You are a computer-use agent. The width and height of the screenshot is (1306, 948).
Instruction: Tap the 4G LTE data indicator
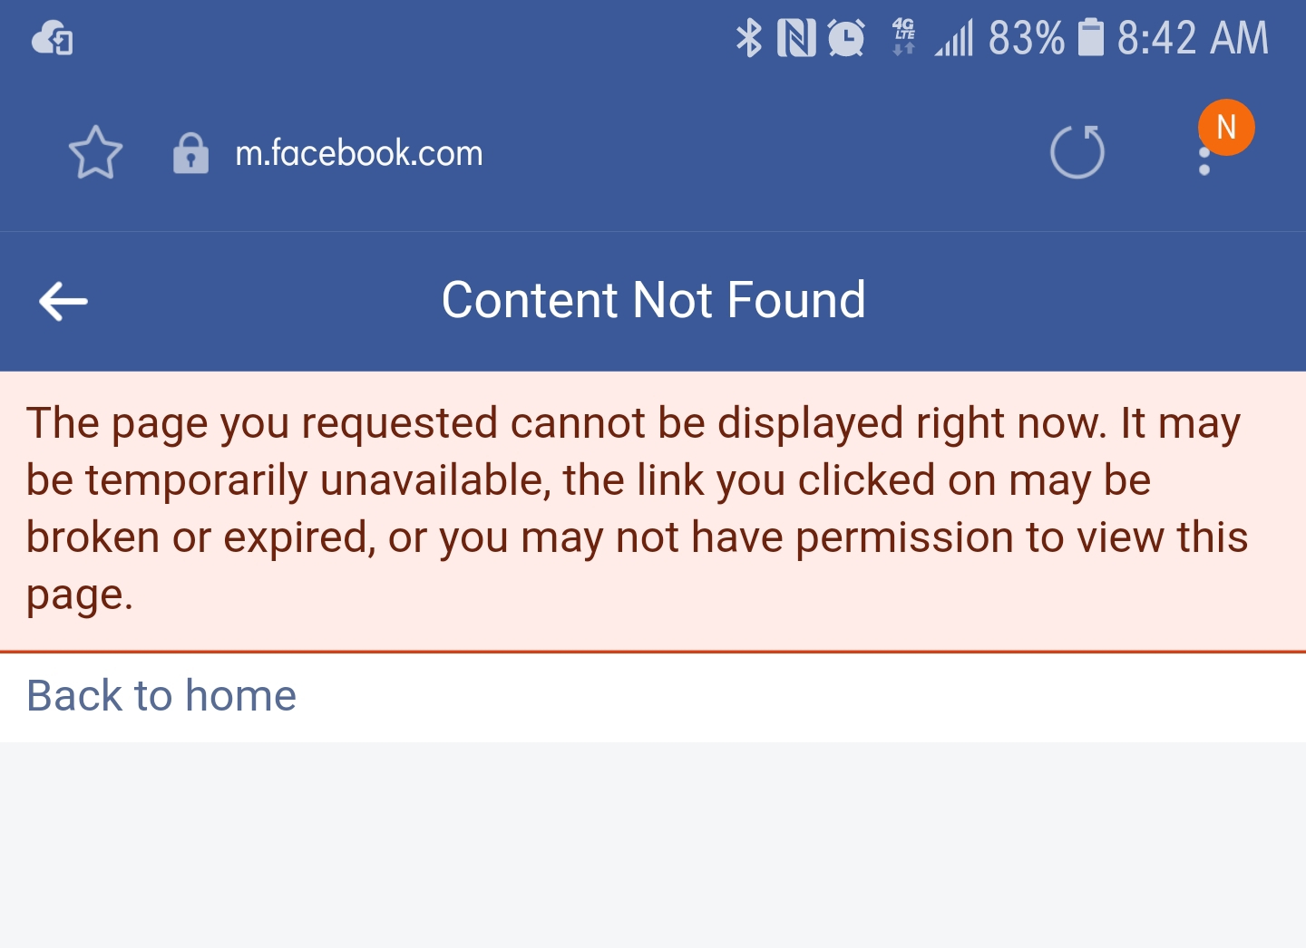(904, 37)
